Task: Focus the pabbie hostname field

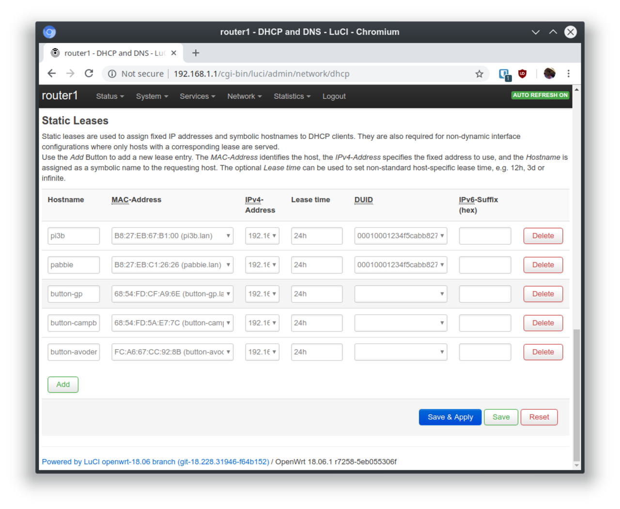Action: click(x=74, y=265)
